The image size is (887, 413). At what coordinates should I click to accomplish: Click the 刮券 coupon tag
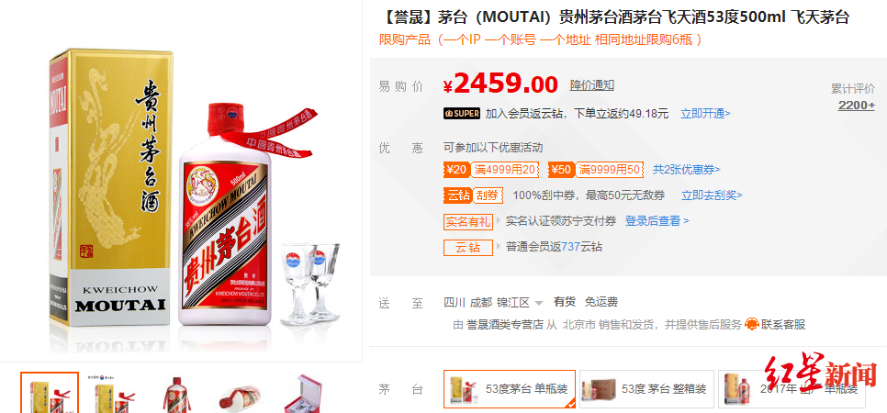(x=487, y=195)
